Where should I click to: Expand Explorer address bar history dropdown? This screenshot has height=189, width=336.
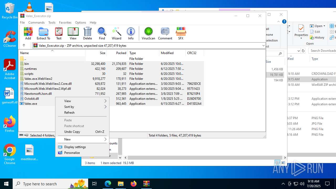(298, 51)
